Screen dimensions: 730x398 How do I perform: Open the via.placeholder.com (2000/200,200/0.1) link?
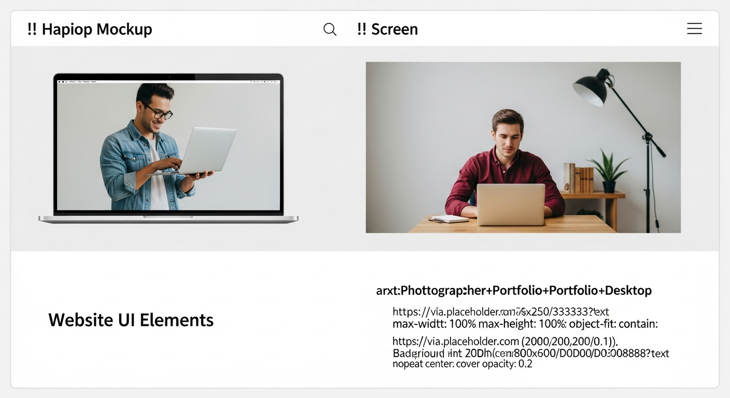505,342
